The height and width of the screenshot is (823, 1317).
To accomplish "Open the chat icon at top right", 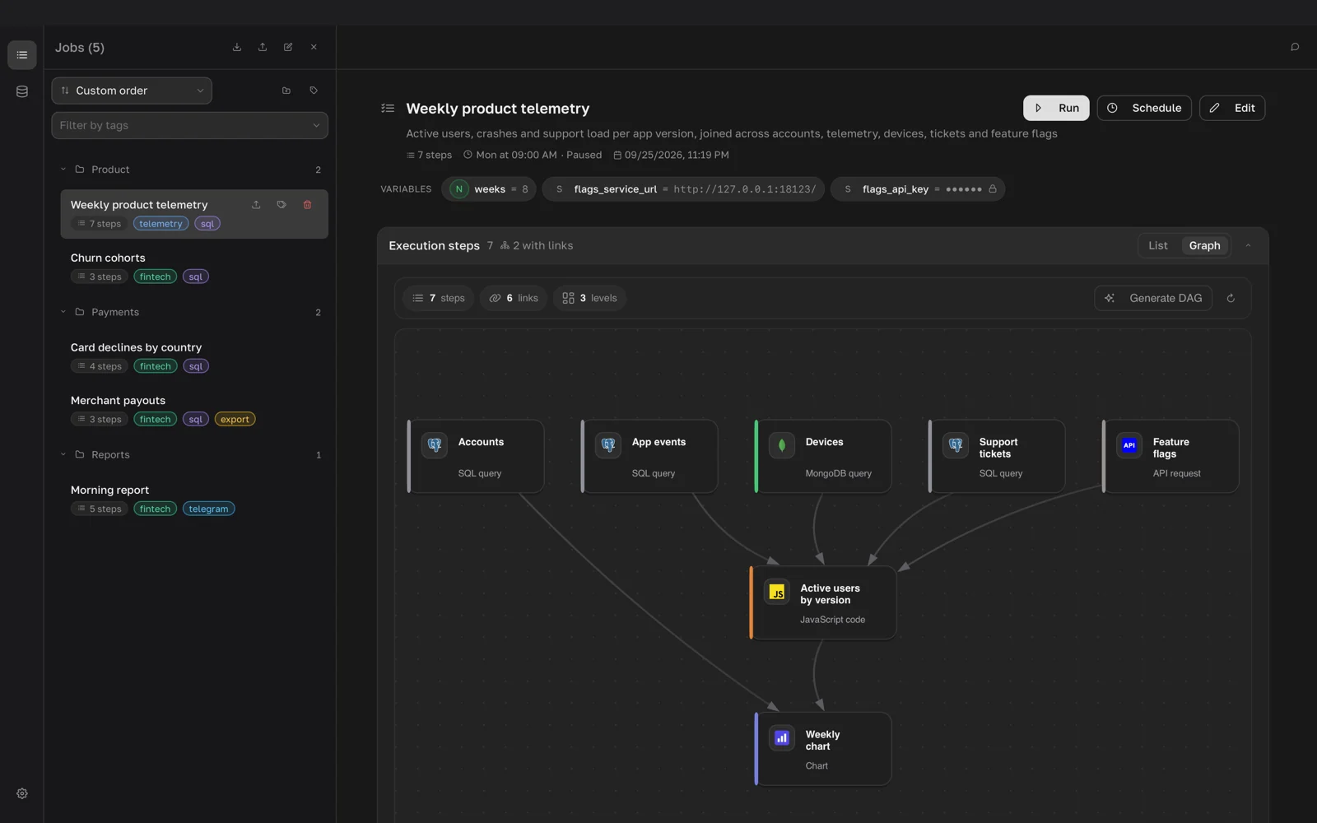I will click(1295, 47).
